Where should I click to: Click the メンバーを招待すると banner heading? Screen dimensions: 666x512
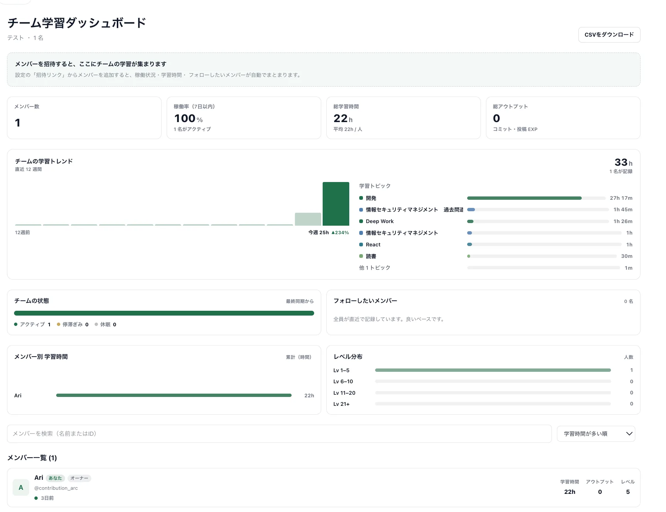pos(91,64)
